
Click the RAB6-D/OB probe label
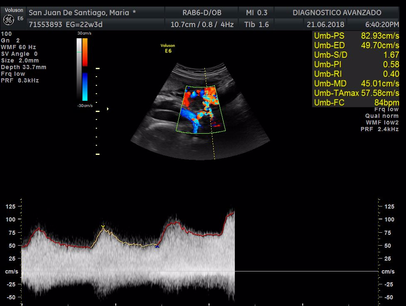(202, 12)
